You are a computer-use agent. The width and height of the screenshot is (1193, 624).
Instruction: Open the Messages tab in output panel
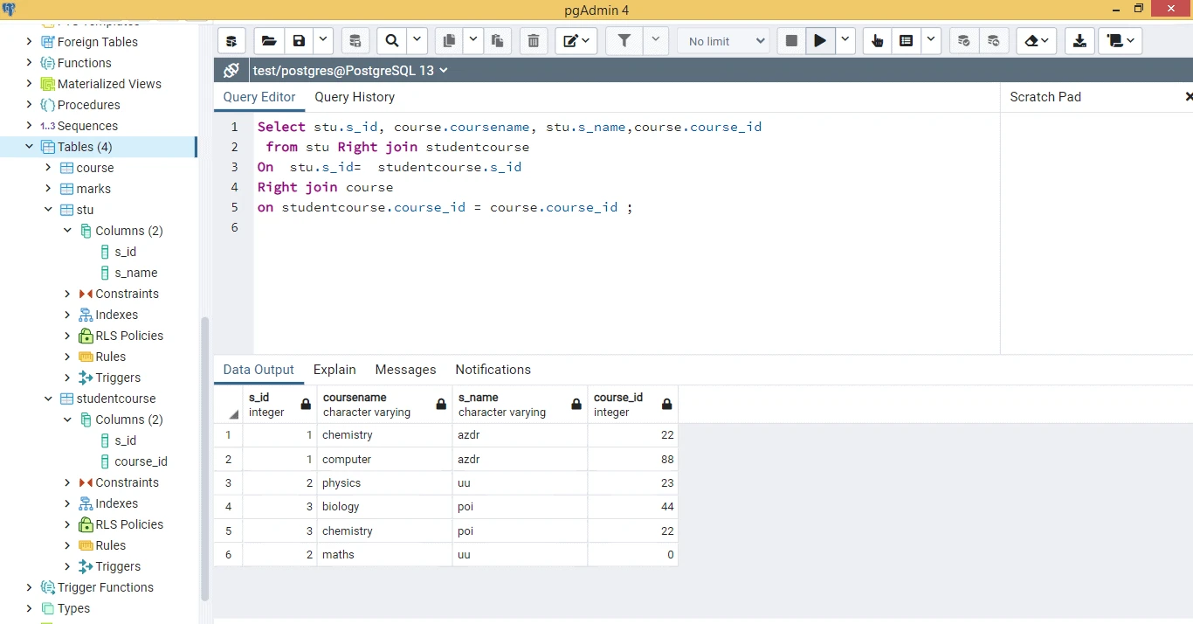(x=405, y=370)
